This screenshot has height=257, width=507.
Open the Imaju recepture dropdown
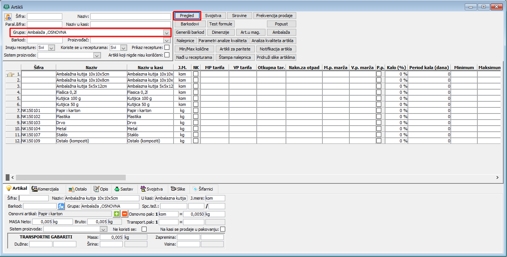pyautogui.click(x=52, y=48)
